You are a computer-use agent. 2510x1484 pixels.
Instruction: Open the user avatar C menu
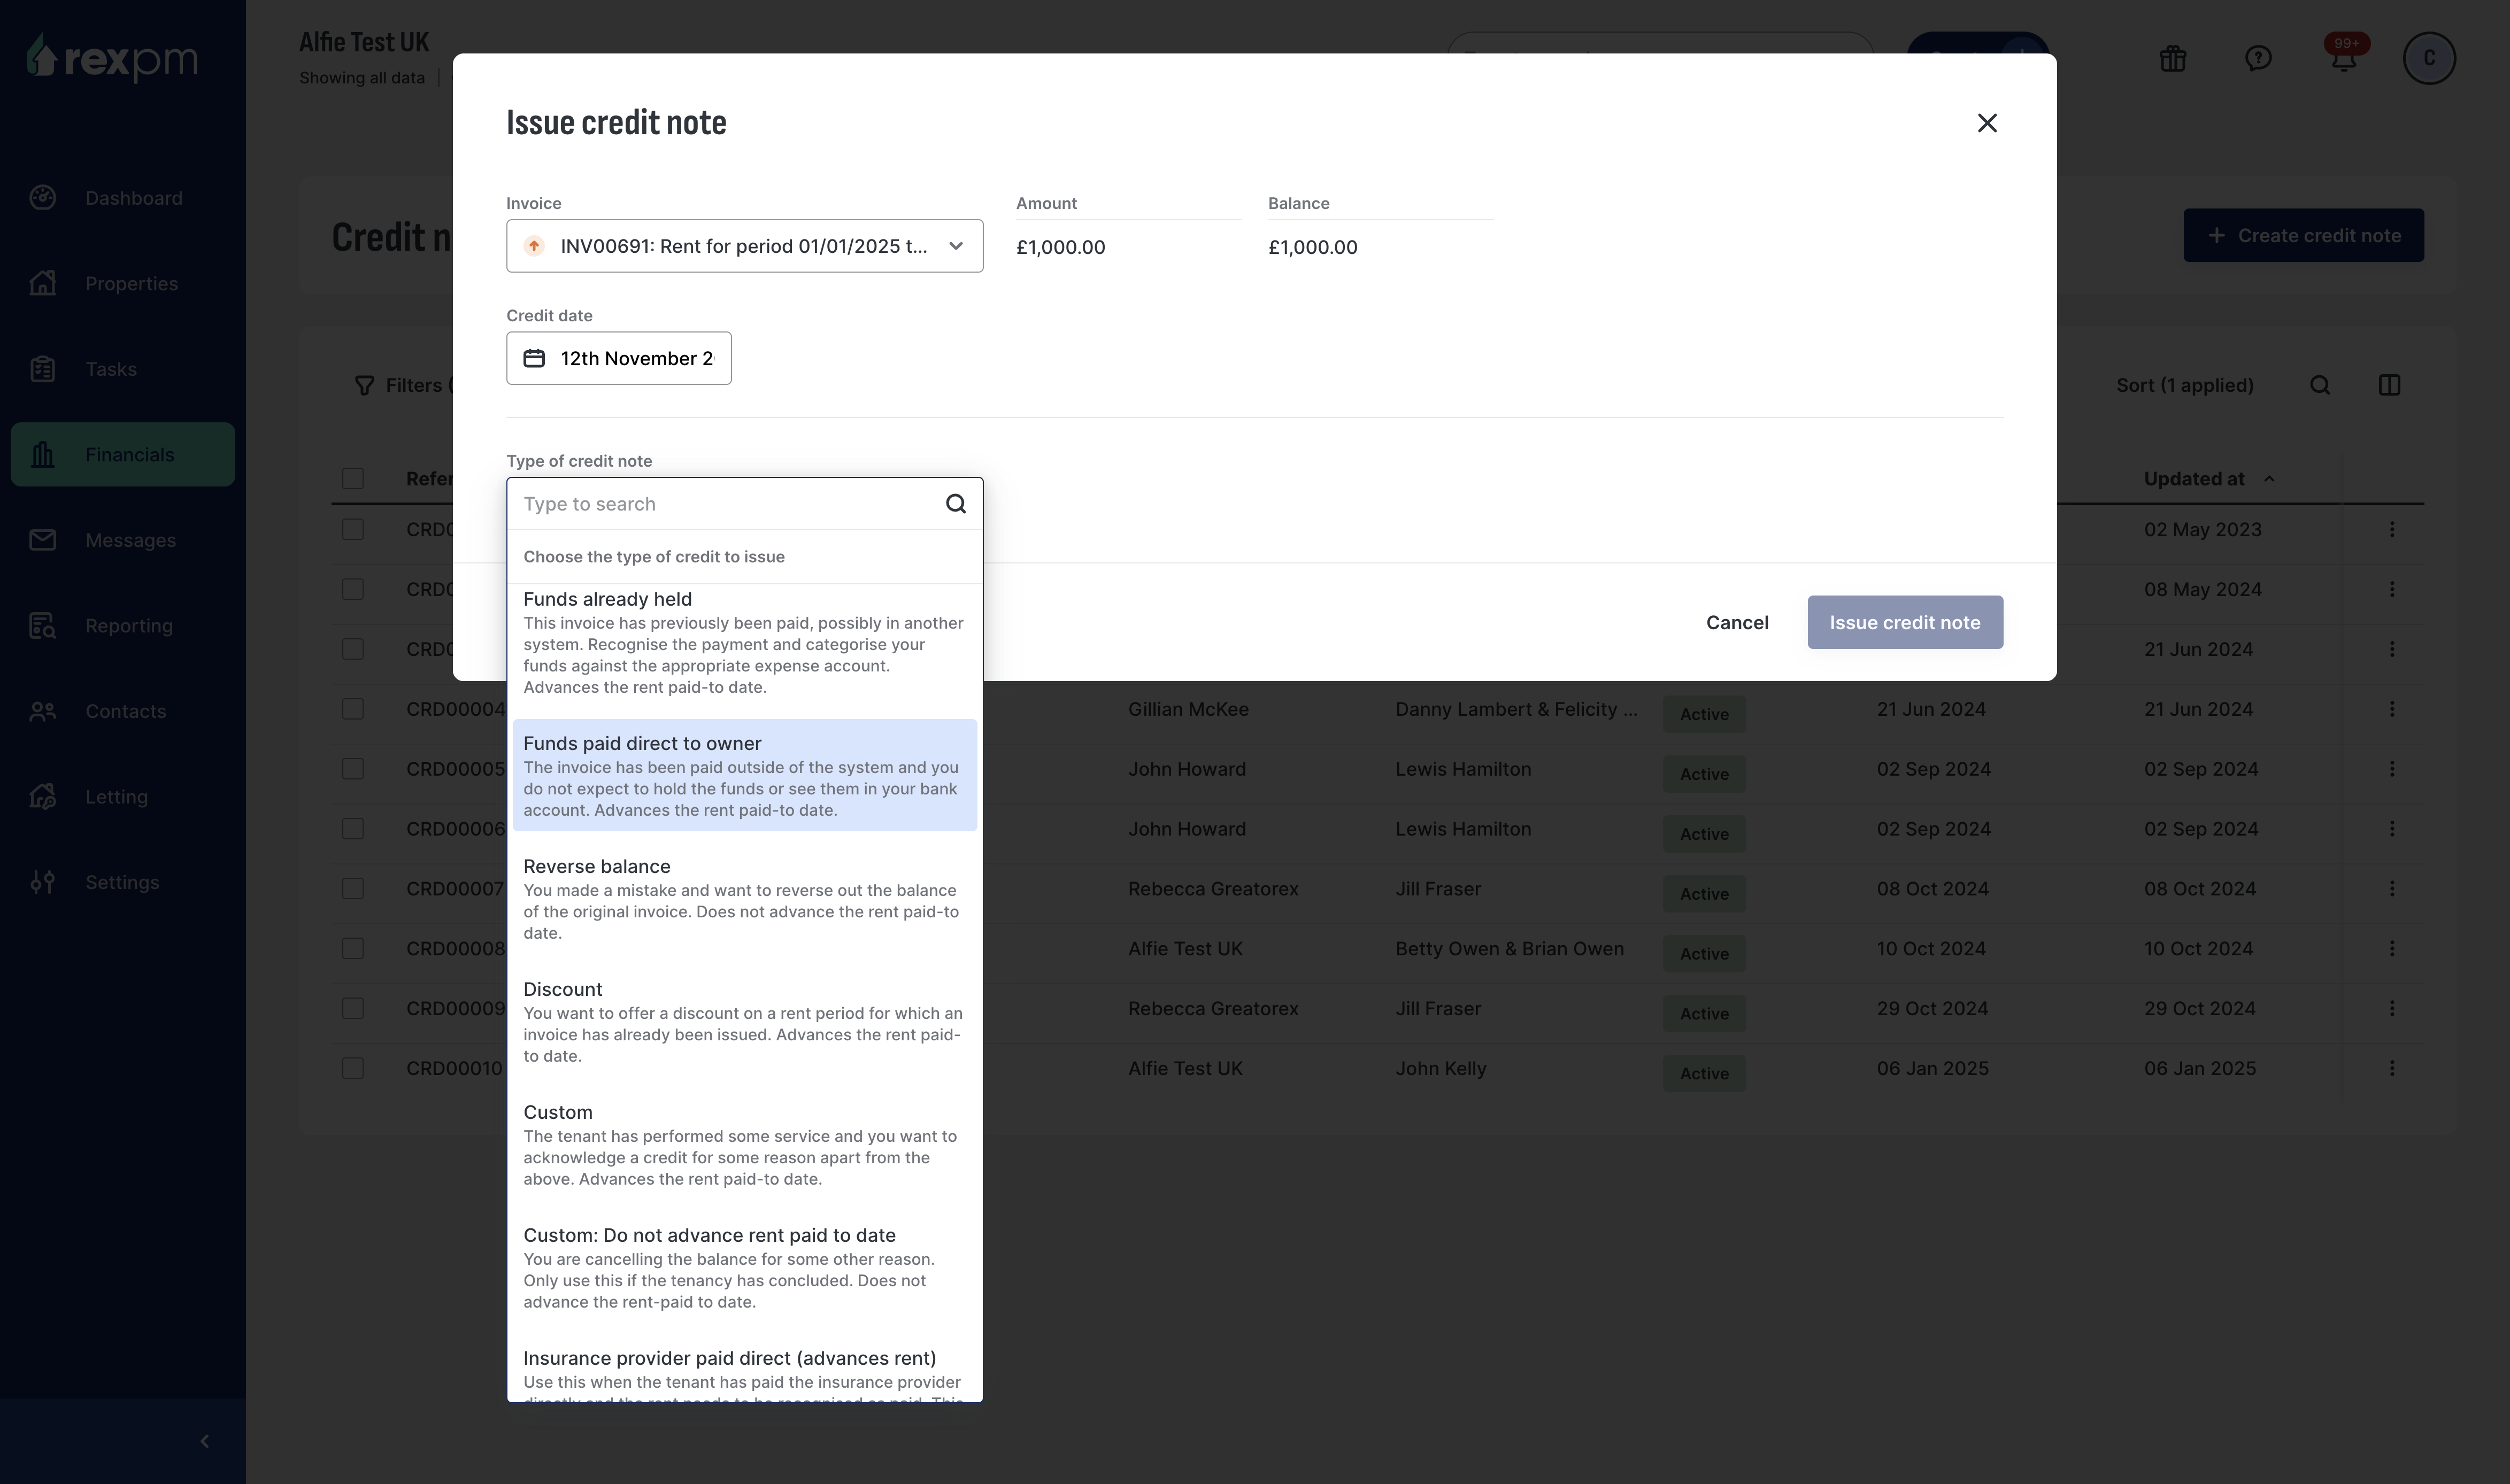pyautogui.click(x=2429, y=58)
